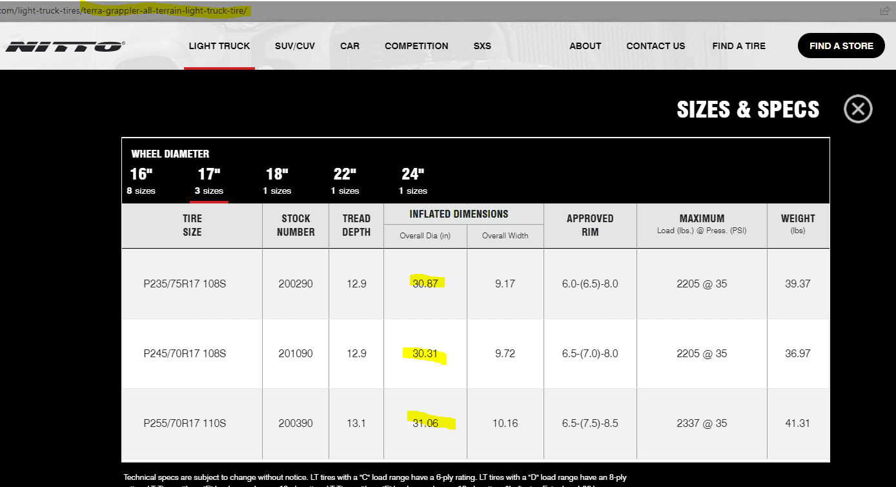This screenshot has height=487, width=896.
Task: Open the SXS menu
Action: 482,46
